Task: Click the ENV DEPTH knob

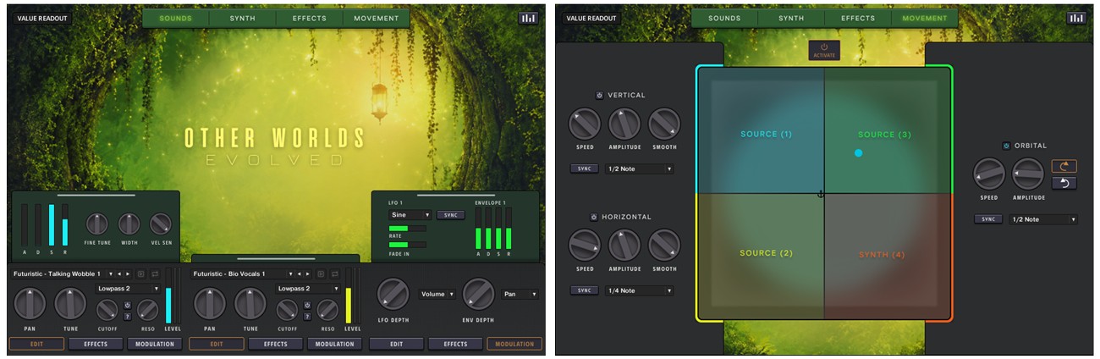Action: click(x=478, y=294)
